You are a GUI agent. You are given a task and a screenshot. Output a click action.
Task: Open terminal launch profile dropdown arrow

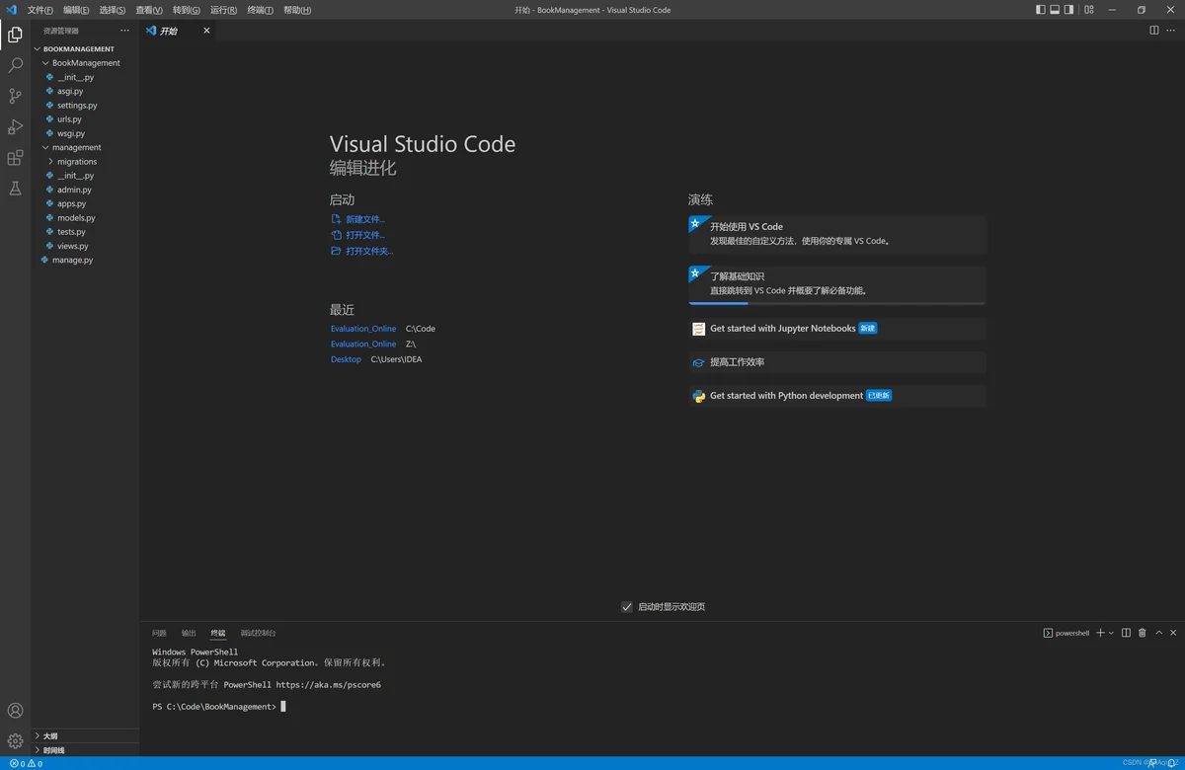1111,633
